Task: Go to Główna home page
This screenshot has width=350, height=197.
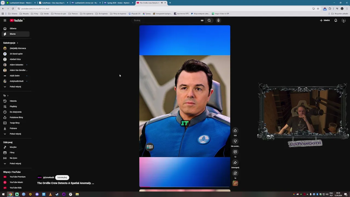Action: [15, 28]
